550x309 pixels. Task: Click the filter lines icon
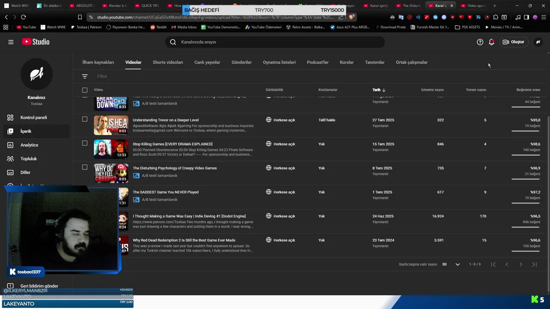(x=85, y=76)
